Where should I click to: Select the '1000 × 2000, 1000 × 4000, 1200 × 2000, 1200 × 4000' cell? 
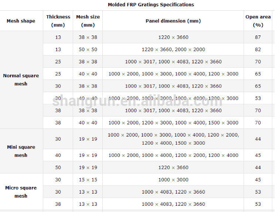click(x=173, y=155)
